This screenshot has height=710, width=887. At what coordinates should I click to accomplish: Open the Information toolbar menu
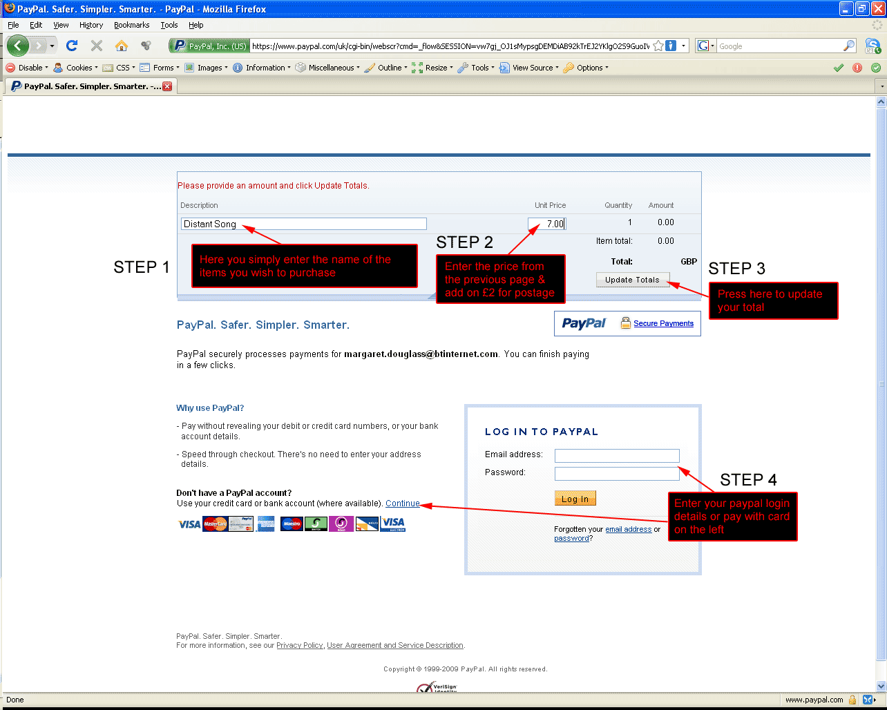(262, 68)
